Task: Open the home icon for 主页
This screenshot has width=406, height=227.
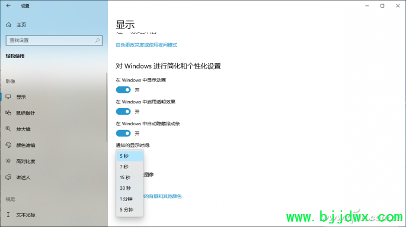Action: tap(9, 25)
